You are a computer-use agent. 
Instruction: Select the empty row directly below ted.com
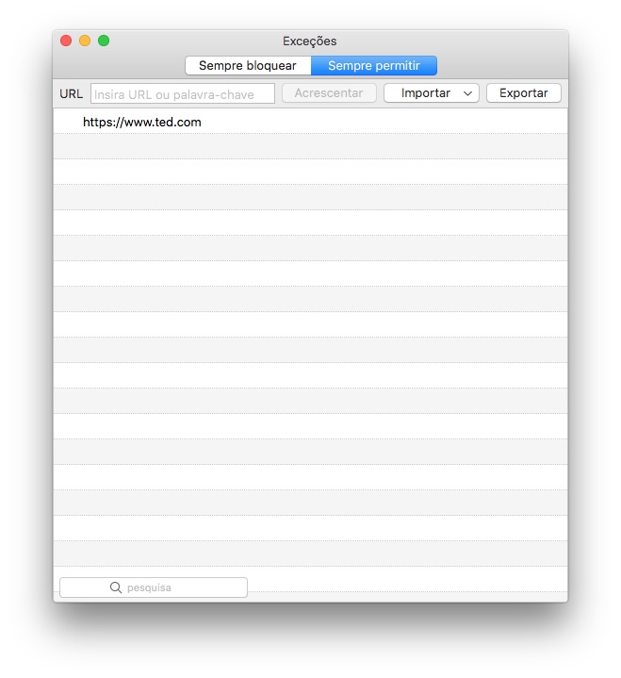(x=310, y=146)
